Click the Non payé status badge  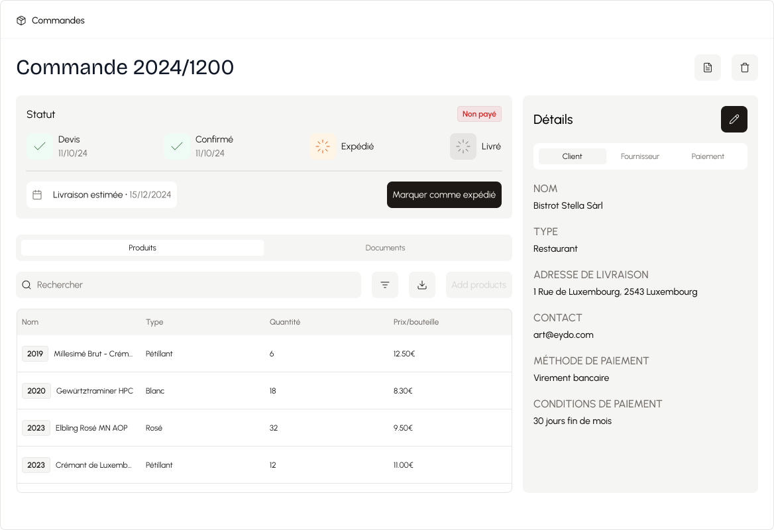pyautogui.click(x=479, y=114)
